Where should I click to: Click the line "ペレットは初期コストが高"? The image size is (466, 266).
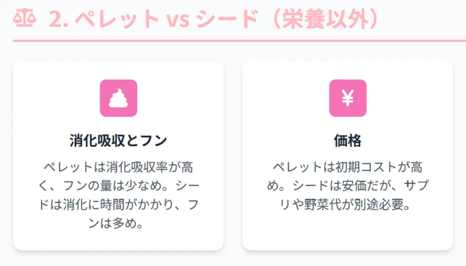click(x=347, y=167)
